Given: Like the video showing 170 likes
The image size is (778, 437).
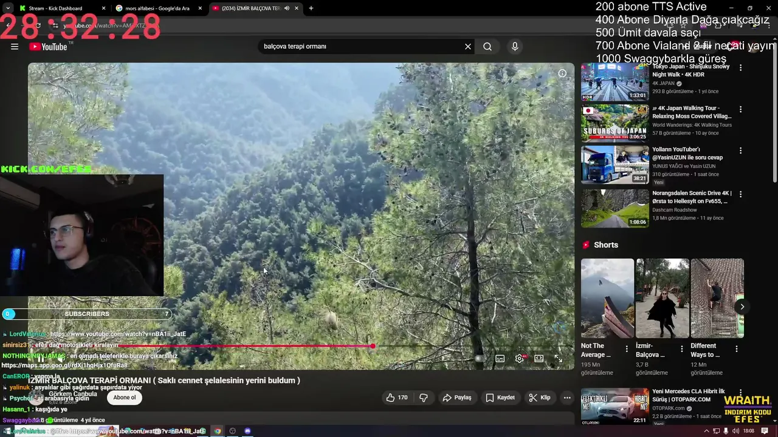Looking at the screenshot, I should (x=396, y=398).
